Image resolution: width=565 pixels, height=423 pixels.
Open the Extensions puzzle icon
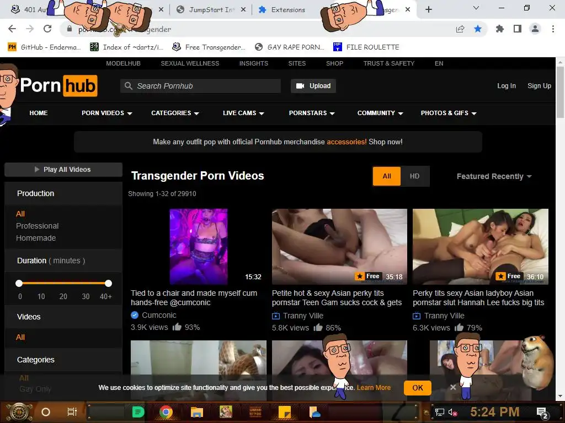499,29
